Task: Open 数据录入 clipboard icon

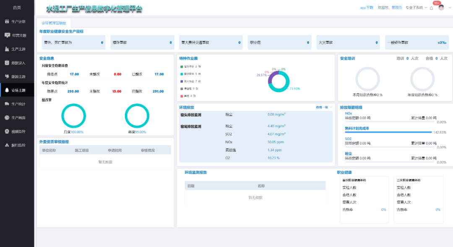Action: [x=7, y=63]
